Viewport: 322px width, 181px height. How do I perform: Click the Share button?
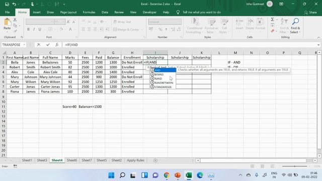(310, 13)
